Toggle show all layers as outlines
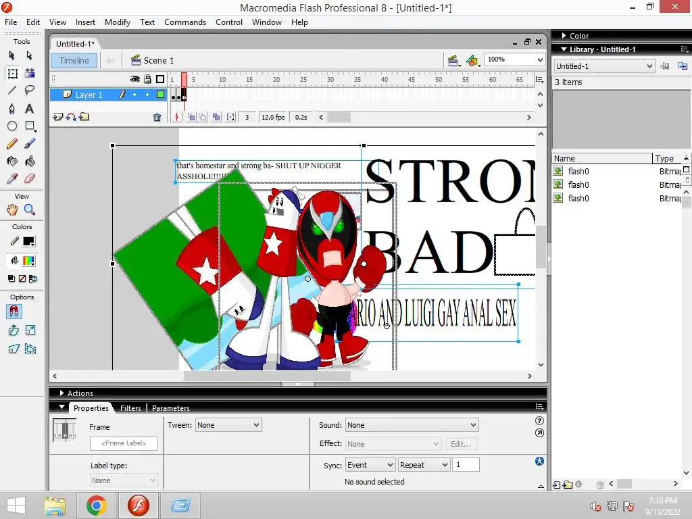692x519 pixels. (160, 79)
